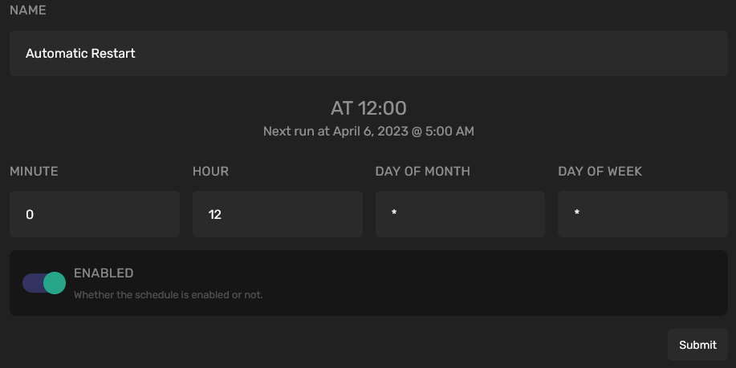736x368 pixels.
Task: Click the DAY OF MONTH label
Action: pyautogui.click(x=422, y=172)
